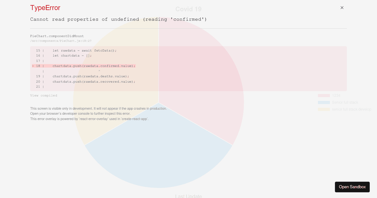
Task: Click the Covid 19 page title
Action: (188, 9)
